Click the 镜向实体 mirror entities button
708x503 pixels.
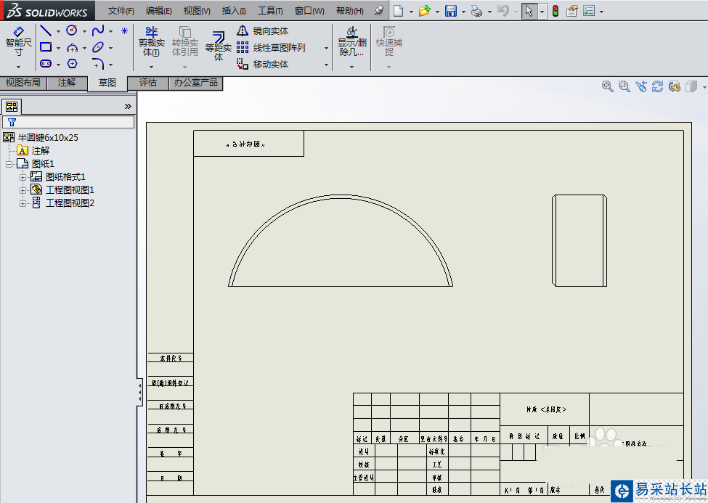point(263,31)
